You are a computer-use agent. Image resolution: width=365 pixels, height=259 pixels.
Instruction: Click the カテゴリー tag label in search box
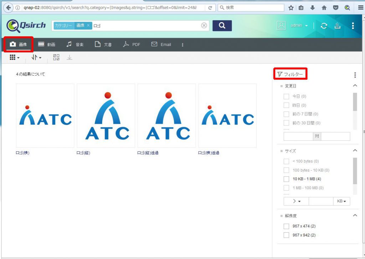coord(63,25)
